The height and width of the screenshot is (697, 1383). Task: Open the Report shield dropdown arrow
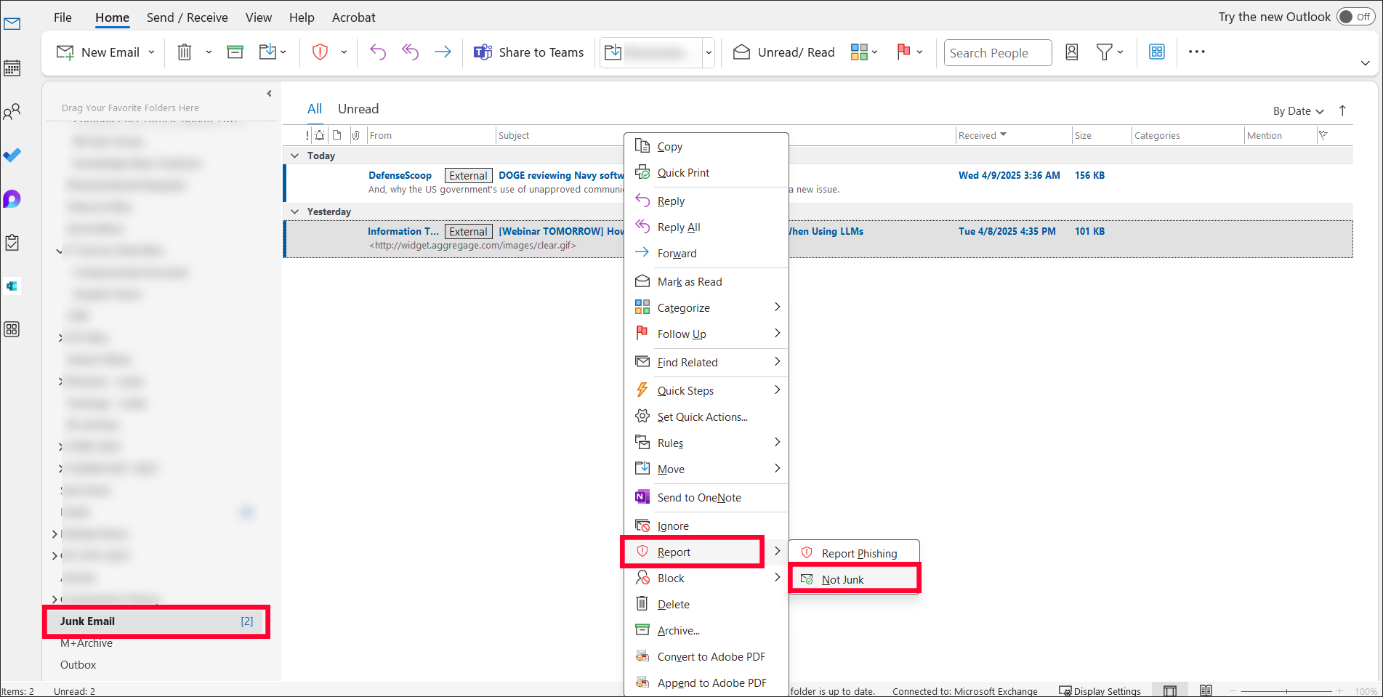tap(344, 52)
